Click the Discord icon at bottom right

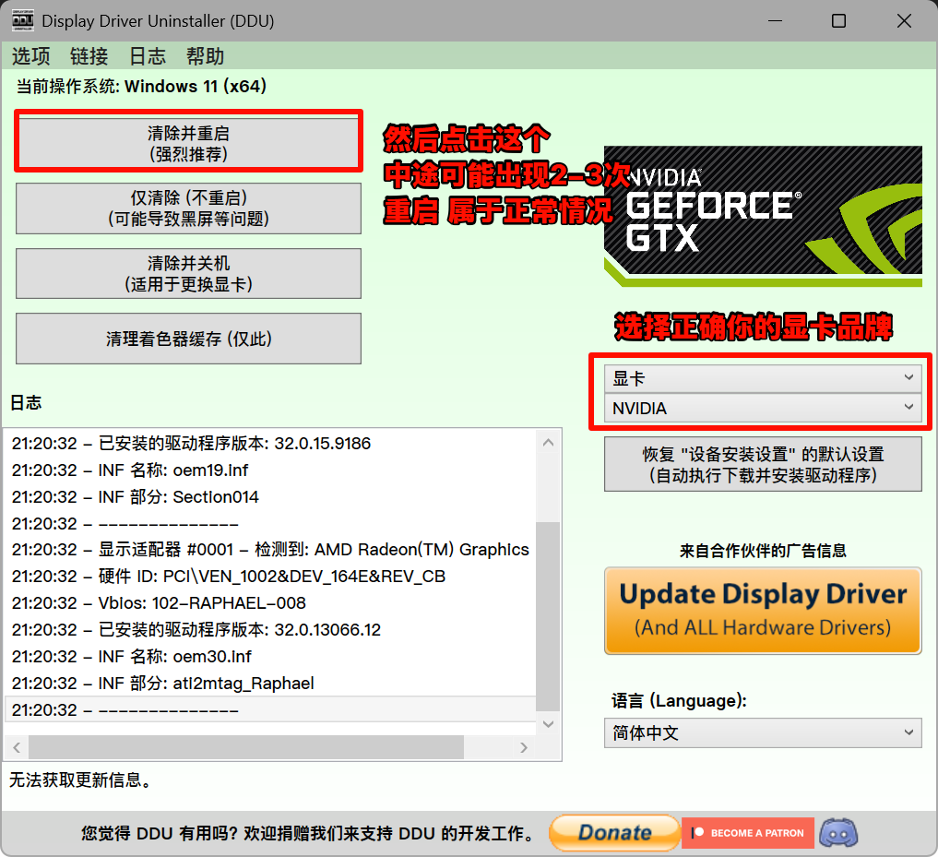[837, 833]
